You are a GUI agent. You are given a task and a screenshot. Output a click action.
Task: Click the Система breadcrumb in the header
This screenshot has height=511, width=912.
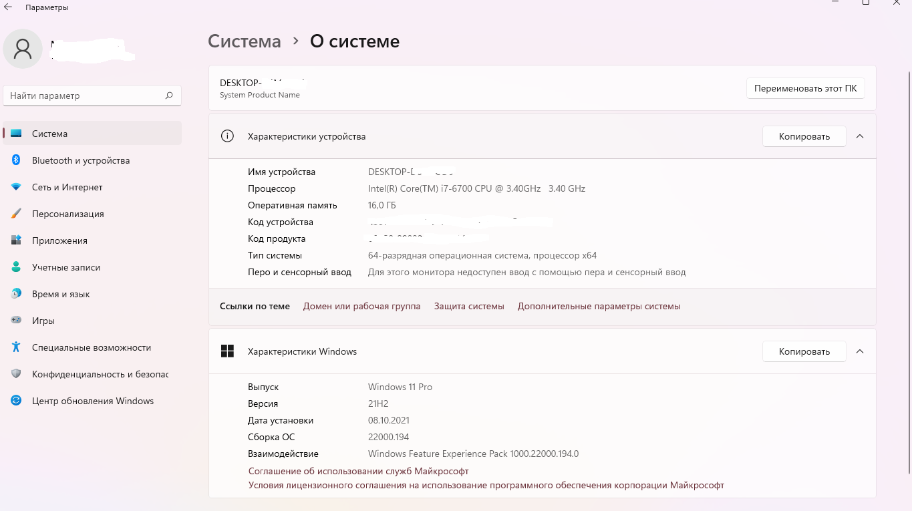point(245,41)
